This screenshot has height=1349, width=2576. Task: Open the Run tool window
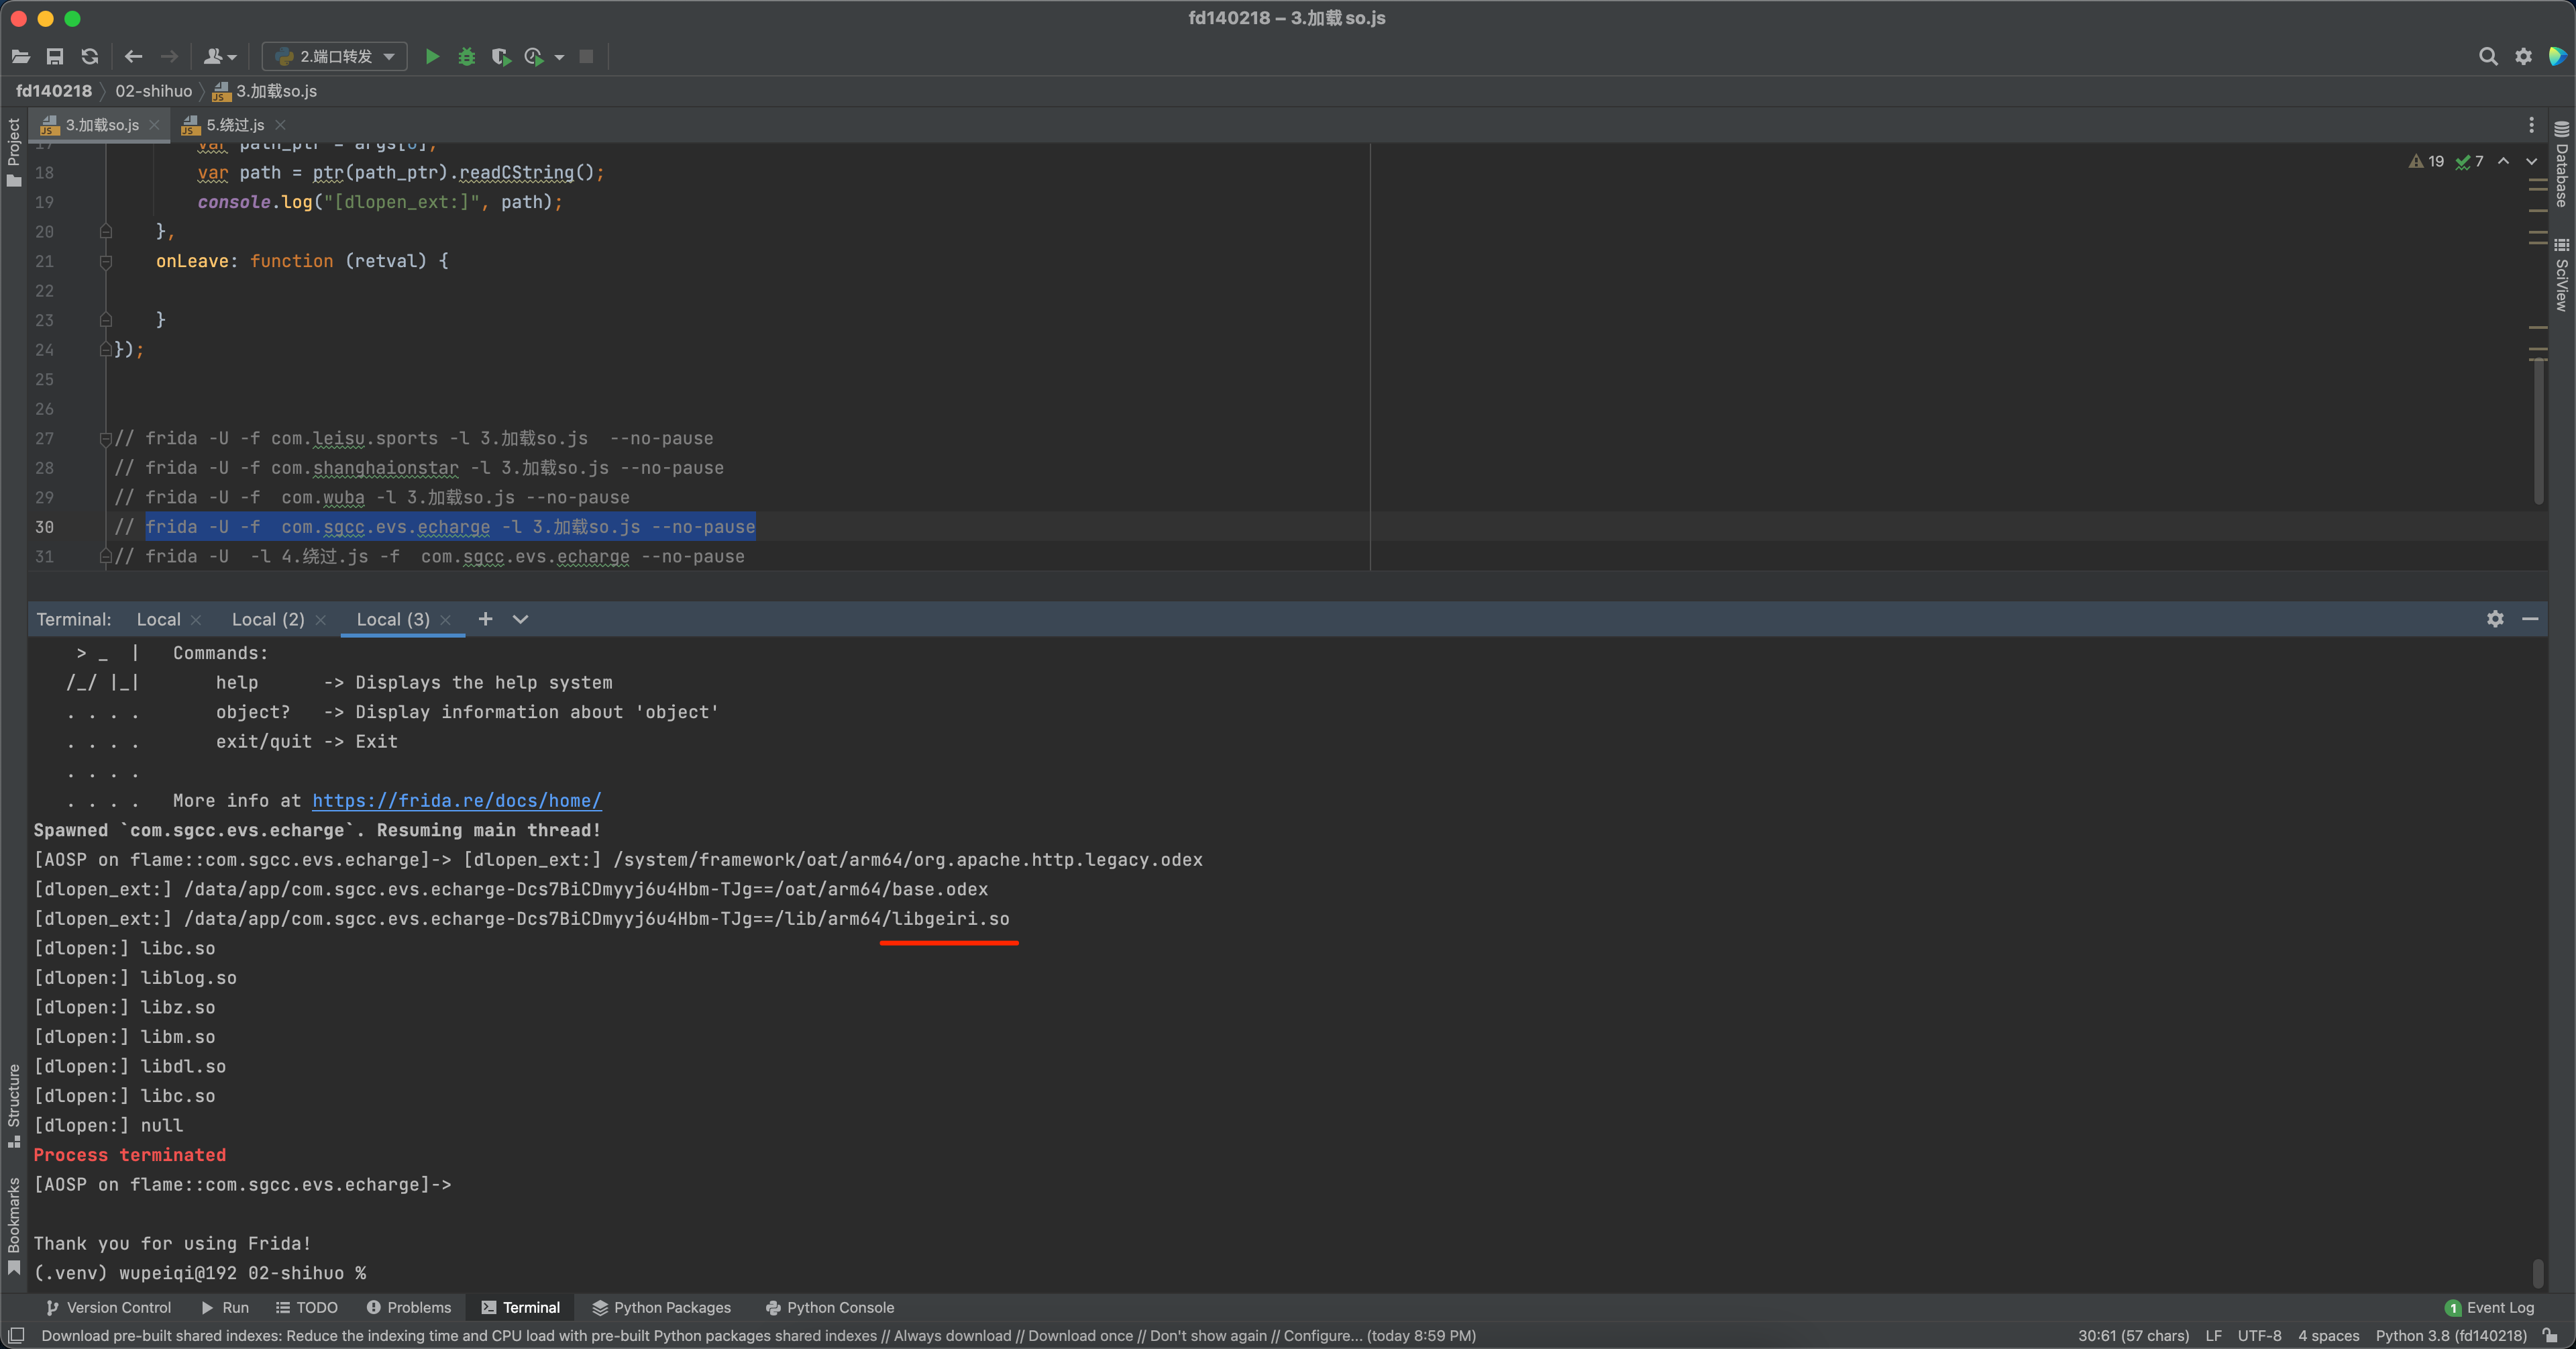click(x=225, y=1308)
